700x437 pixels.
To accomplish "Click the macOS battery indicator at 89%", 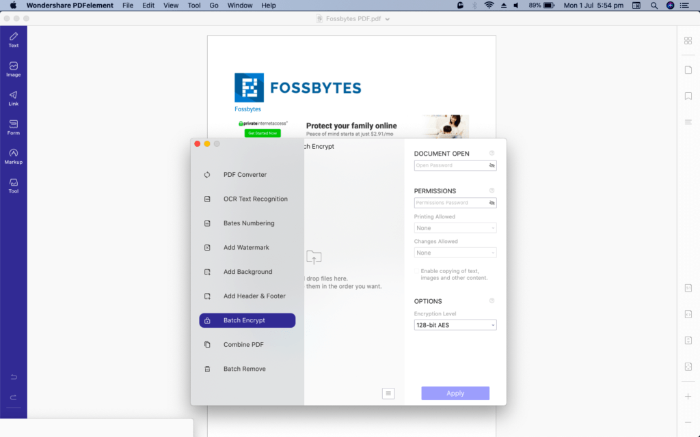I will click(541, 5).
